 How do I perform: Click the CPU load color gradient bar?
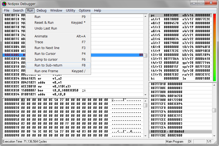click(x=215, y=47)
